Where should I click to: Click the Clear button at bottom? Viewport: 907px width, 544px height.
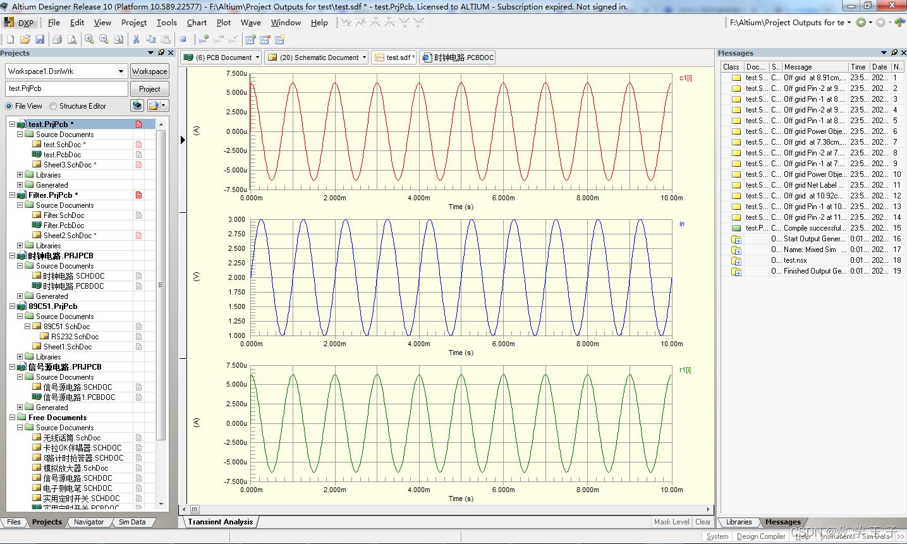pos(703,522)
